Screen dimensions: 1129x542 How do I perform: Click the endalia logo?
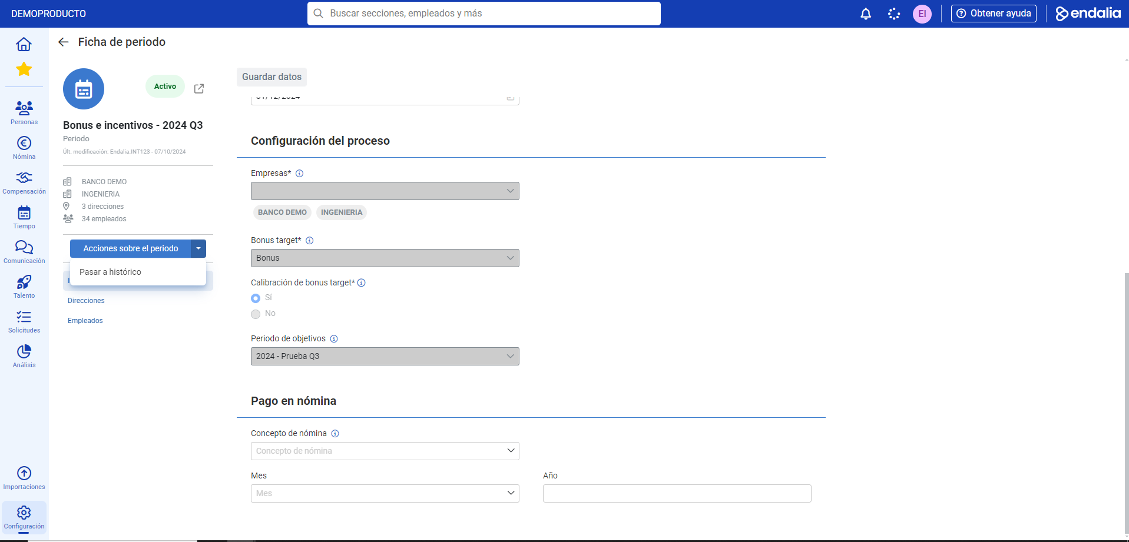click(1088, 14)
